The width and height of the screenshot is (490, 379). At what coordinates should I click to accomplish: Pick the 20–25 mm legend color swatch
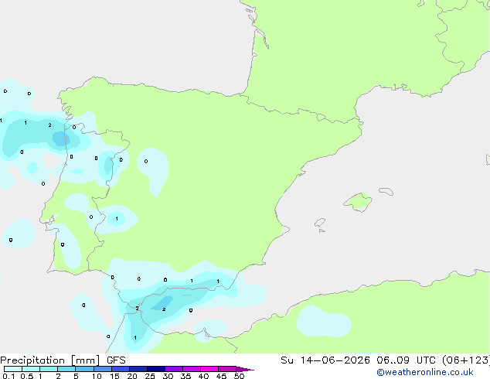(x=138, y=369)
